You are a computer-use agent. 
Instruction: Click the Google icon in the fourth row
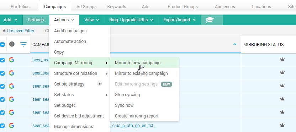tap(11, 99)
